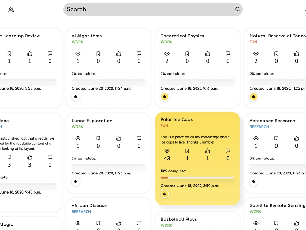Viewport: 306px width, 230px height.
Task: Click the search magnifier icon
Action: [237, 9]
